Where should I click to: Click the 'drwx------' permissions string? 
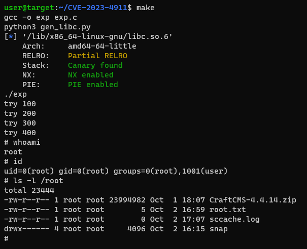click(27, 229)
